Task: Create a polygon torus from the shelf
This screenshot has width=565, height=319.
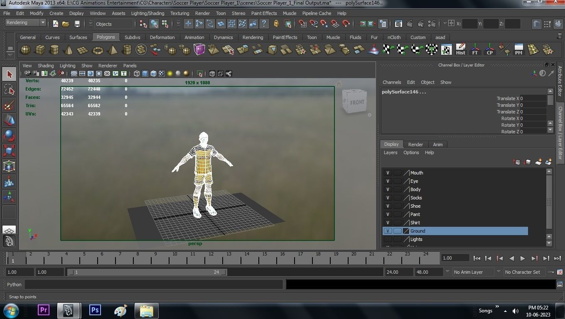Action: [x=98, y=50]
